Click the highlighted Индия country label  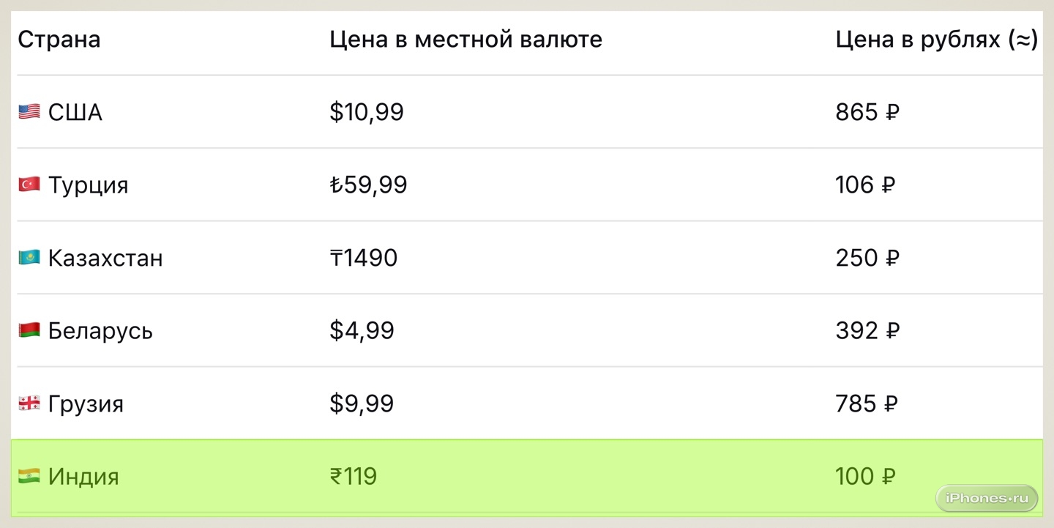(x=83, y=477)
